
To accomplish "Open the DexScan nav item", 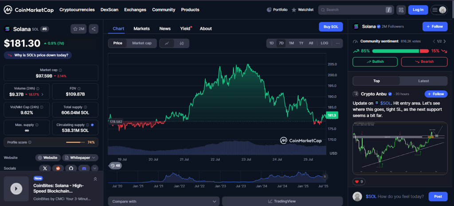I will [x=110, y=10].
